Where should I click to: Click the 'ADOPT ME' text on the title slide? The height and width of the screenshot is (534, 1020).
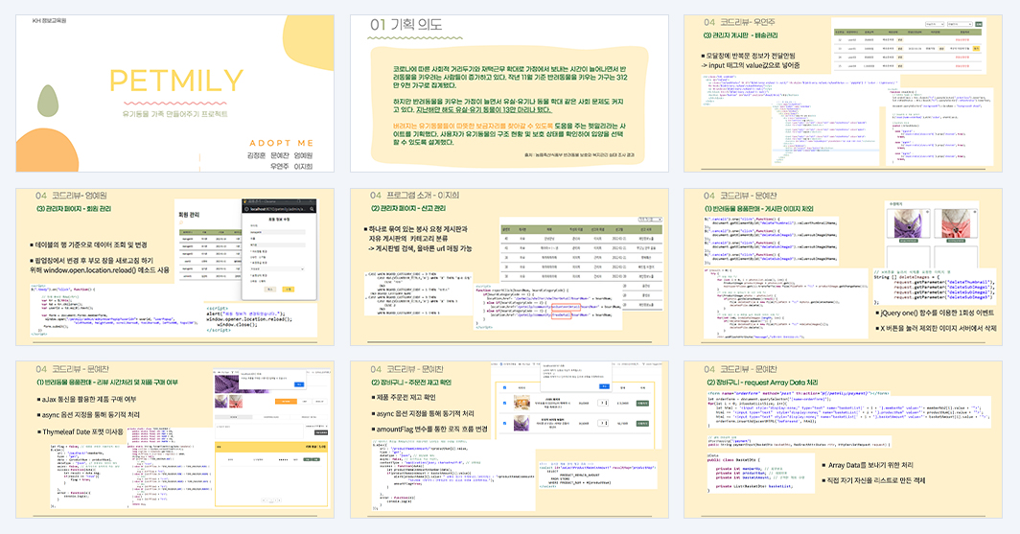(x=281, y=143)
